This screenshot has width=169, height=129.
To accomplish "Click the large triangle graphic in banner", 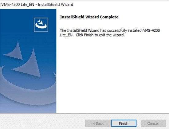I will coord(27,65).
